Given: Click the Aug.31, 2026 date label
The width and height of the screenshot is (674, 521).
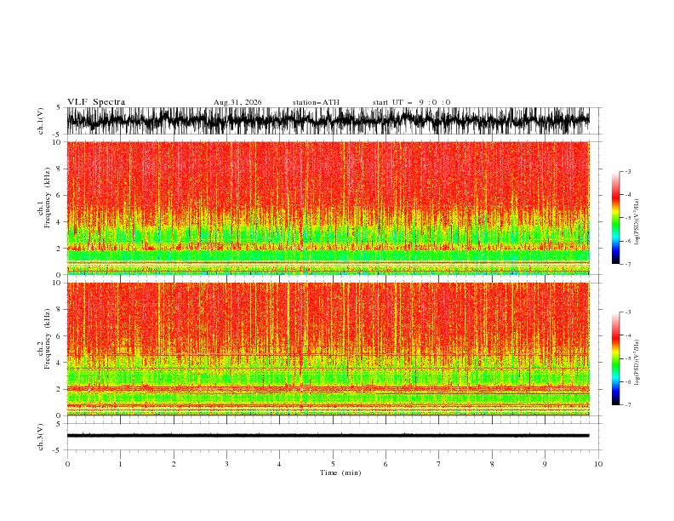Looking at the screenshot, I should [237, 102].
